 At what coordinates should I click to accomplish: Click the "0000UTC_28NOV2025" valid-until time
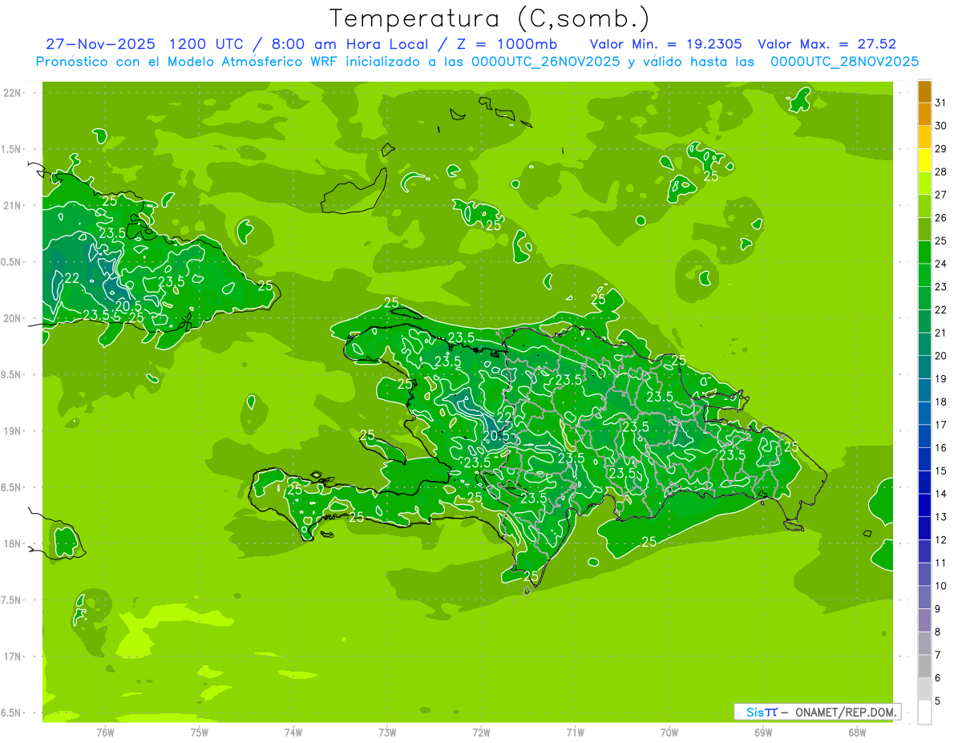pos(844,62)
